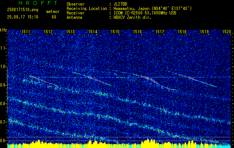The image size is (234, 148).
Task: Click the kHz axis unit label
Action: [3, 30]
